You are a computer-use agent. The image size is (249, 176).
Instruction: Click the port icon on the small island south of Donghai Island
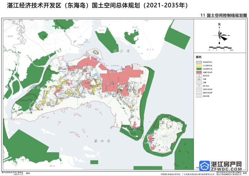[x=135, y=128]
